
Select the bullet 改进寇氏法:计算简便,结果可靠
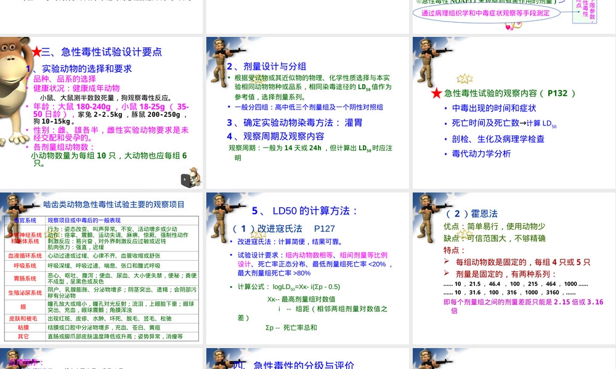click(290, 242)
